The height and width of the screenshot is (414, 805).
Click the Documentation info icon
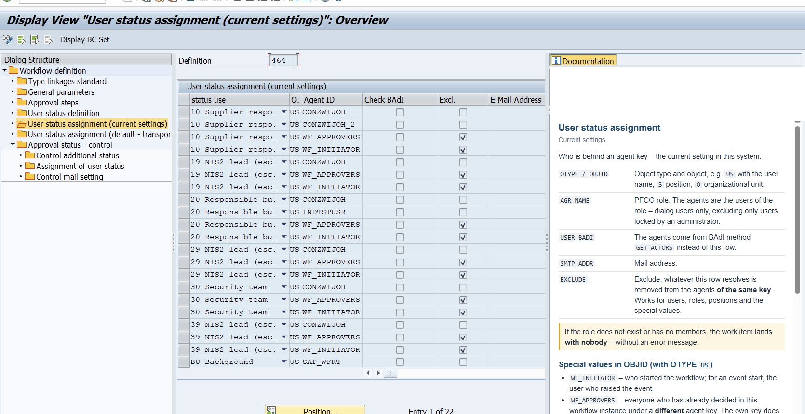coord(556,60)
